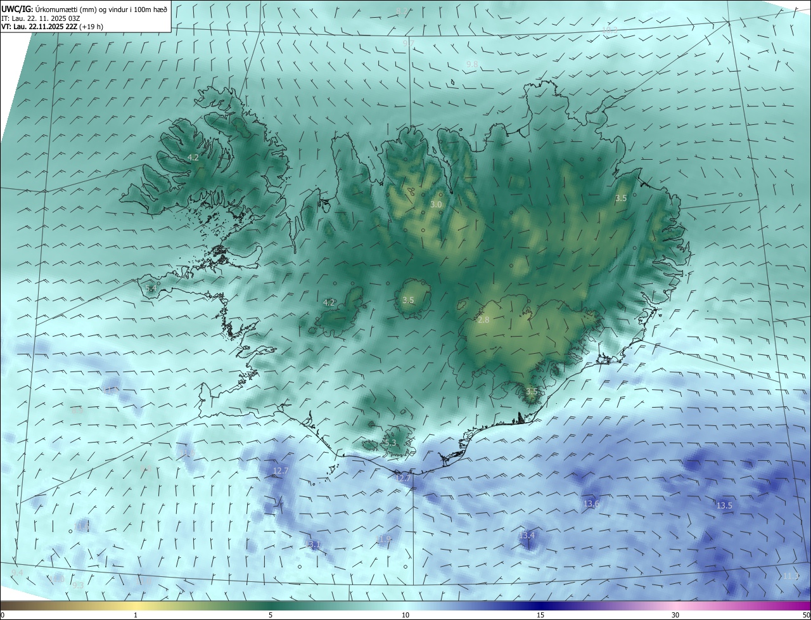Click the "0" label on the color scale
The height and width of the screenshot is (620, 811).
pos(3,615)
